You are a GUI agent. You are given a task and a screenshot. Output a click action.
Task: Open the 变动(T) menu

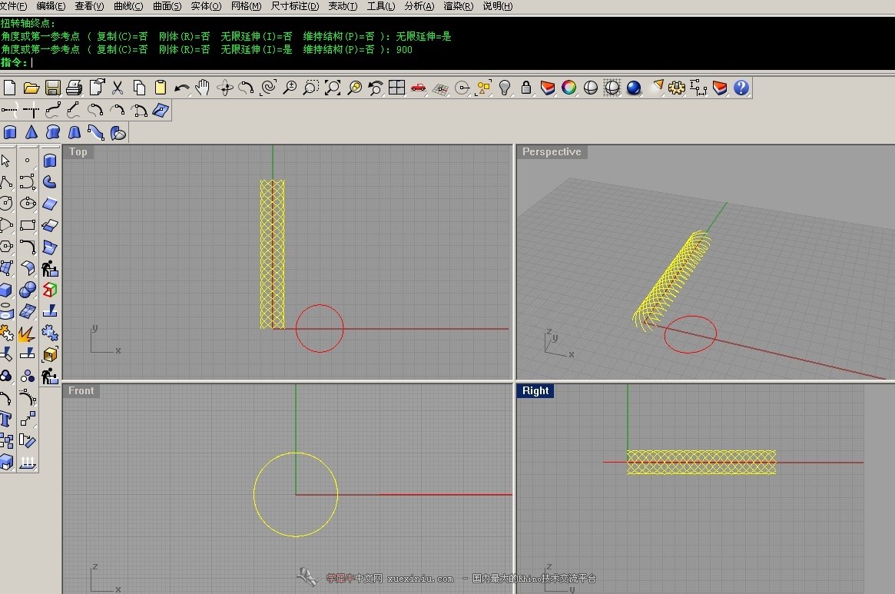tap(343, 6)
